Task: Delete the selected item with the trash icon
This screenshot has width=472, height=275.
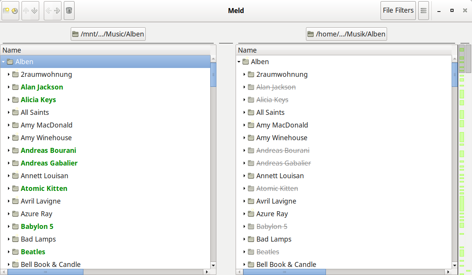Action: 69,11
